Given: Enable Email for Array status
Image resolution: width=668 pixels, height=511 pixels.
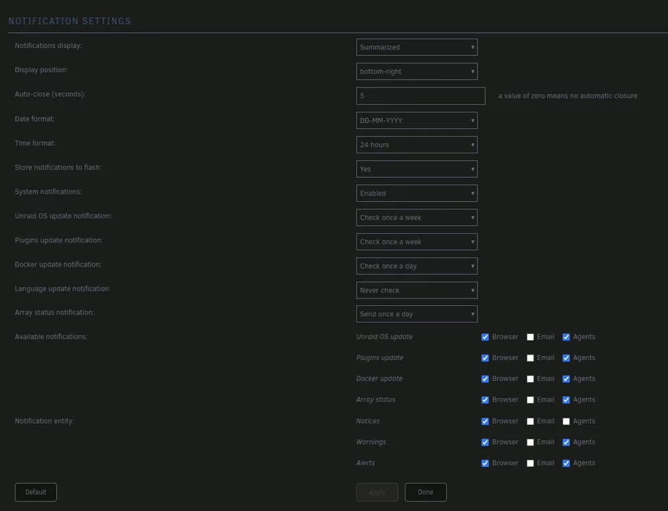Looking at the screenshot, I should click(530, 400).
